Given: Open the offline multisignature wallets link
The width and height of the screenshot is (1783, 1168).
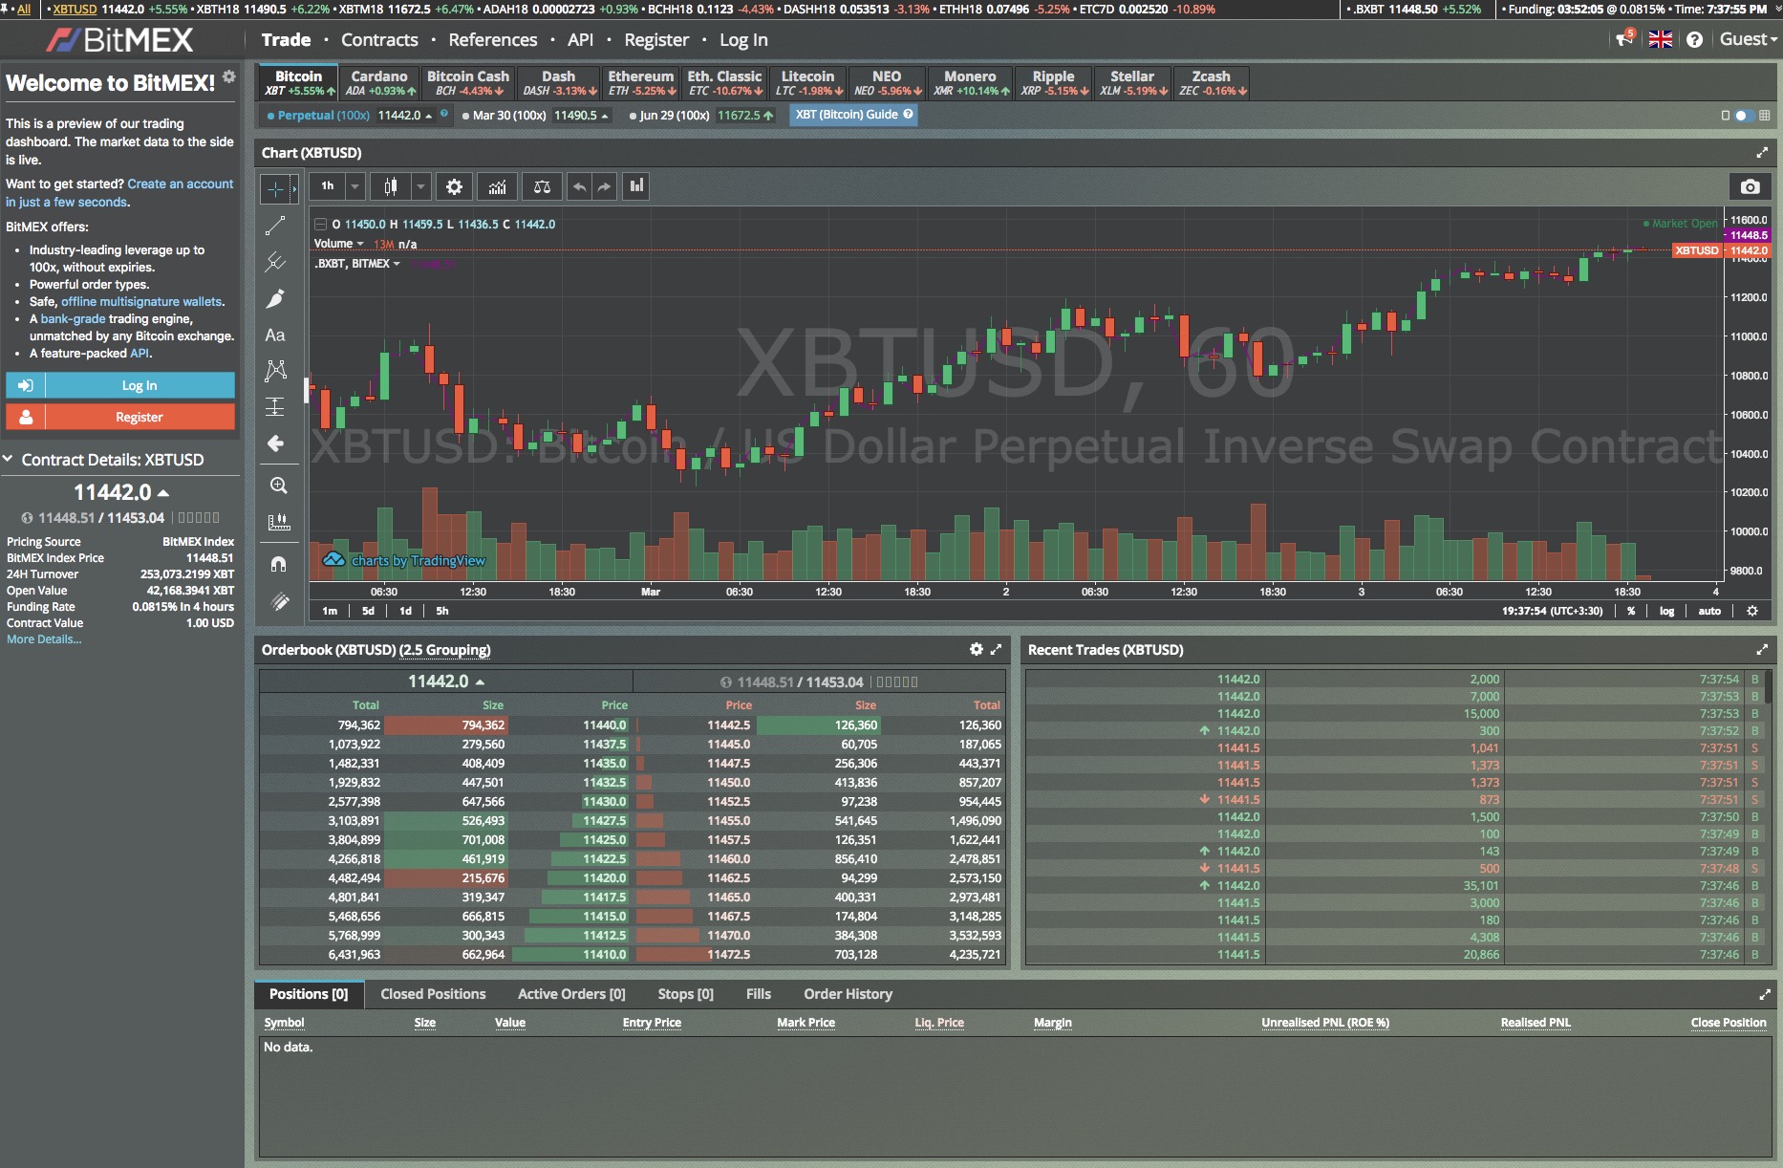Looking at the screenshot, I should click(x=142, y=301).
